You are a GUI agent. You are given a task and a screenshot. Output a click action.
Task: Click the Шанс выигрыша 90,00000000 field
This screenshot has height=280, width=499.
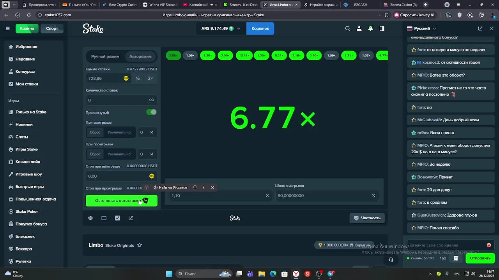coord(327,196)
